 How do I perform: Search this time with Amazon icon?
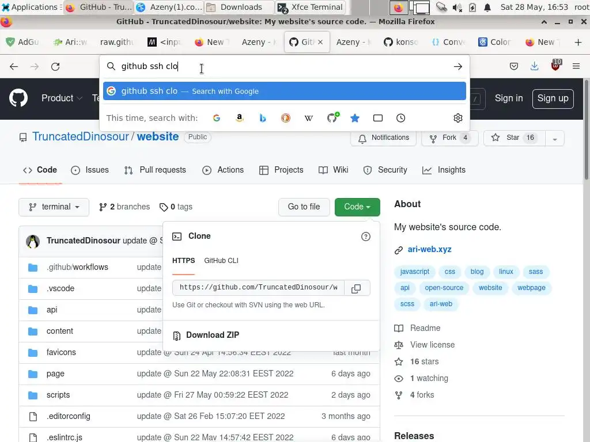pos(239,118)
